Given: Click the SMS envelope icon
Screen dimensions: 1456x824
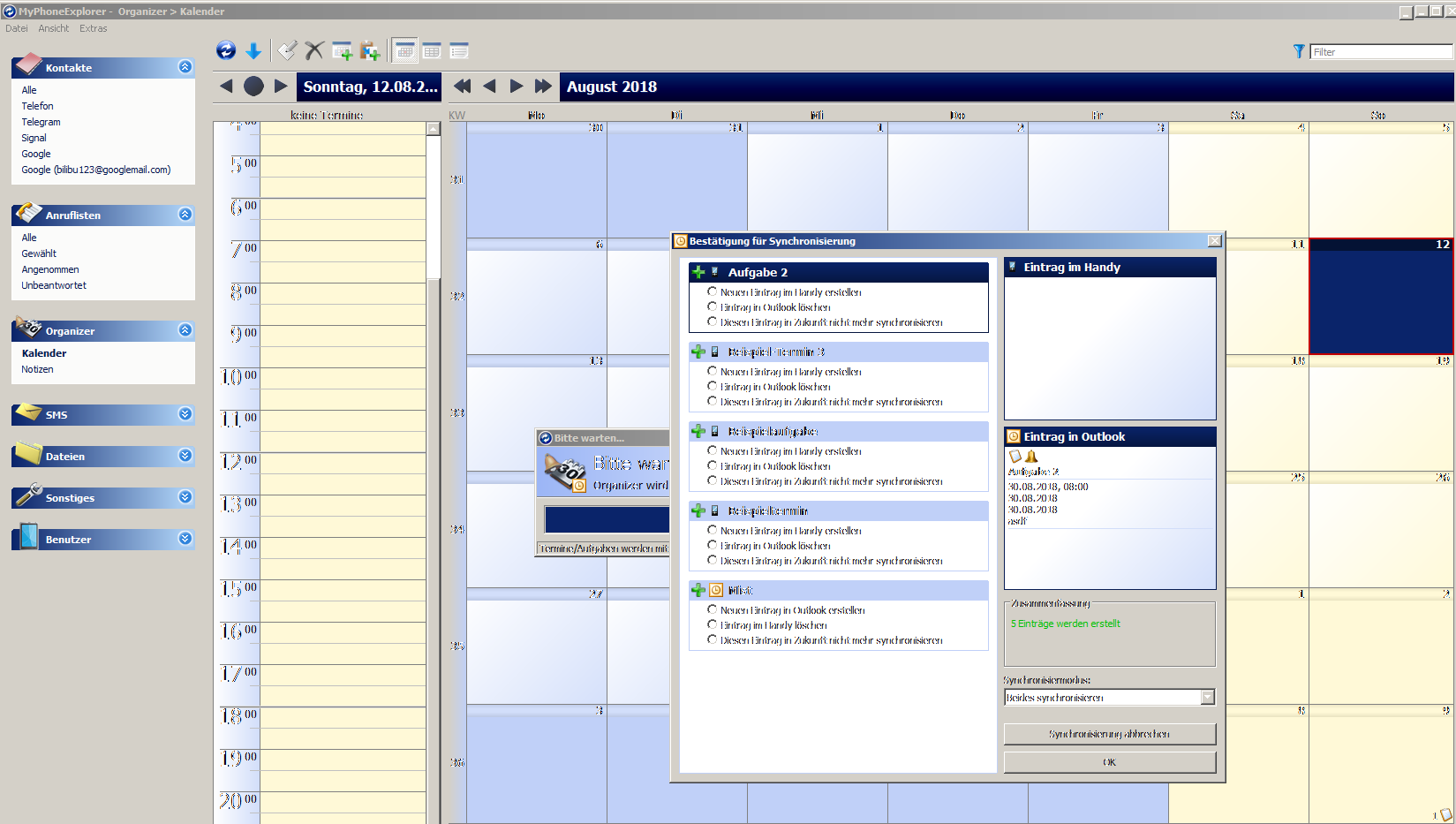Looking at the screenshot, I should click(28, 412).
